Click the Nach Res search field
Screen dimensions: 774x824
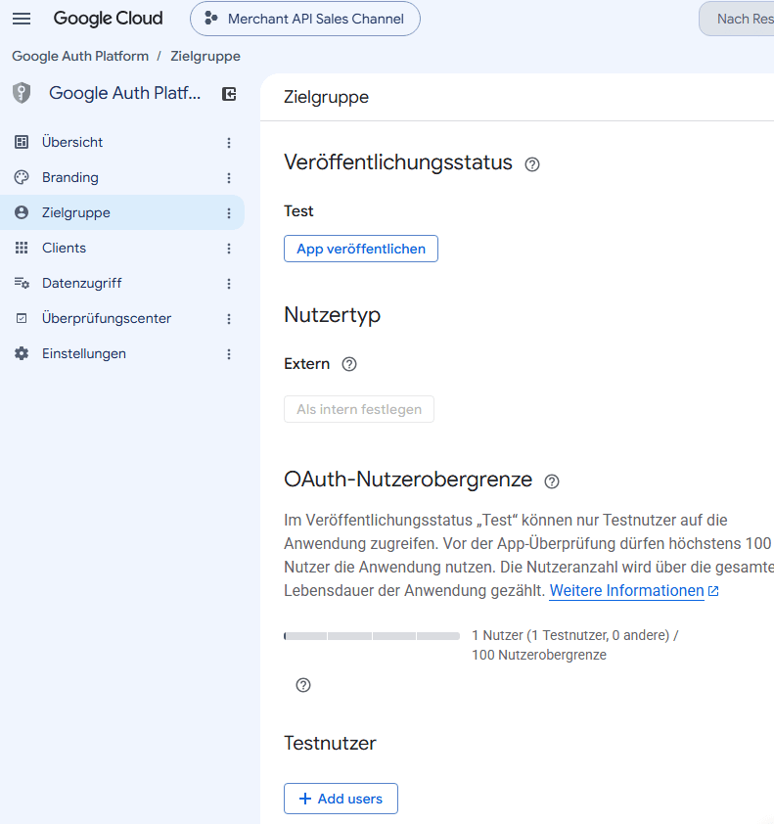[x=737, y=19]
